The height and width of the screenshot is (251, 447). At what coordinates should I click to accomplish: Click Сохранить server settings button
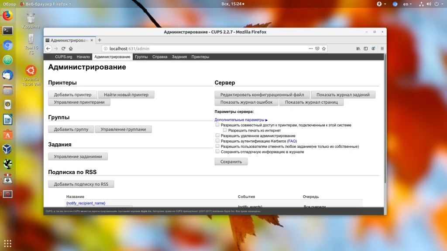(231, 162)
